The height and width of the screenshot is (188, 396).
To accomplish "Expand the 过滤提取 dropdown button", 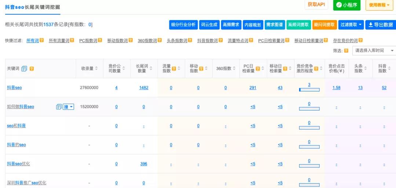I will point(351,25).
